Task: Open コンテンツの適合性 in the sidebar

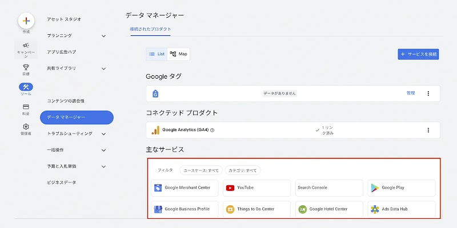Action: point(66,101)
